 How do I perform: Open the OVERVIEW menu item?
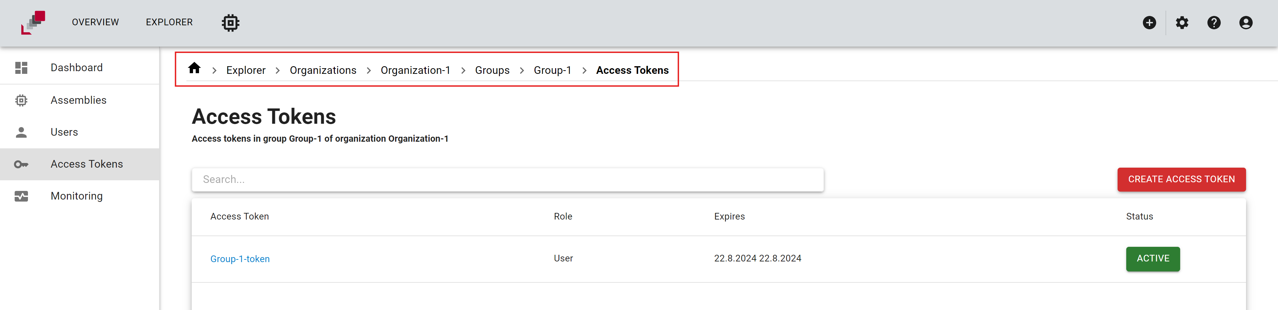[95, 22]
